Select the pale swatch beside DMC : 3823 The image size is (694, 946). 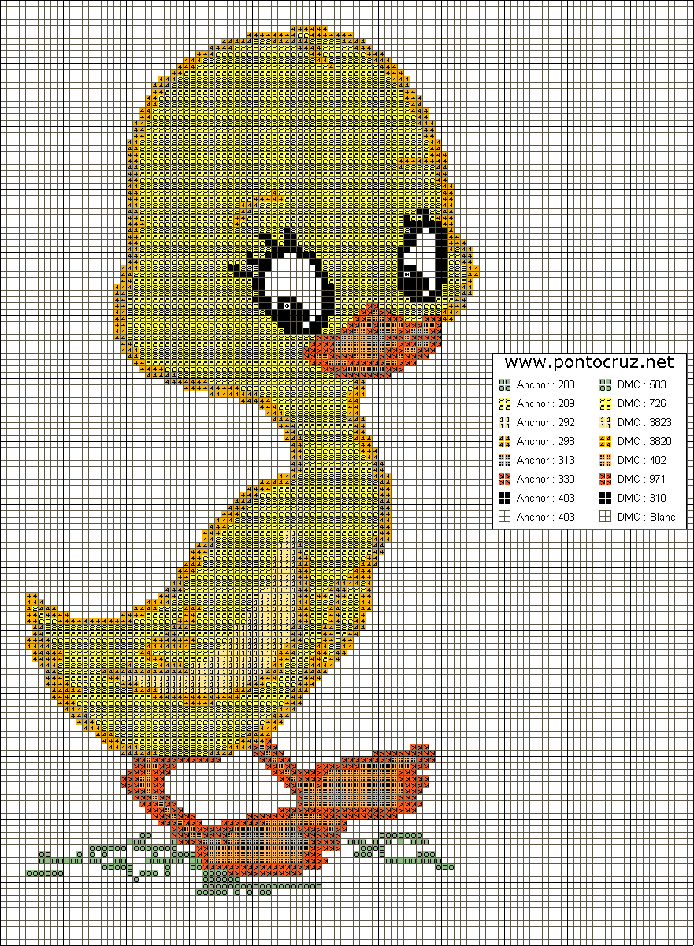coord(606,423)
